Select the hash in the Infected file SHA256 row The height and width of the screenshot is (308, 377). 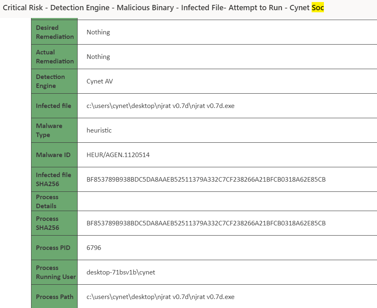click(x=206, y=180)
